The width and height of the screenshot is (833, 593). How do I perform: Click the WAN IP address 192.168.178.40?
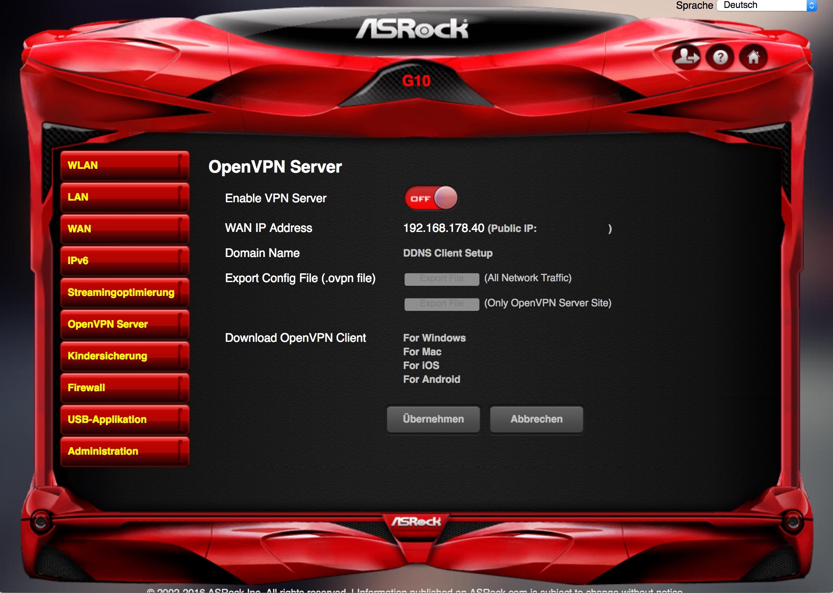click(x=443, y=228)
